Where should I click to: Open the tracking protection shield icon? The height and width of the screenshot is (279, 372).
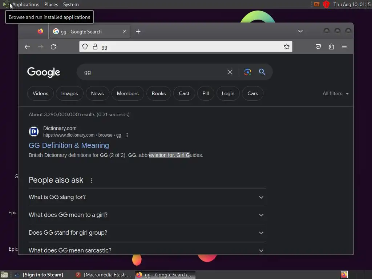point(85,46)
